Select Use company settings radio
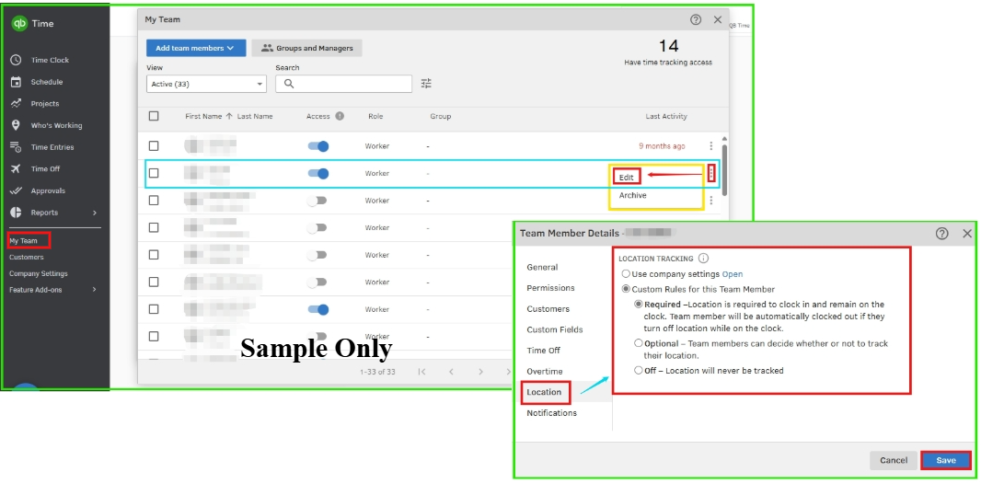This screenshot has height=484, width=981. (x=626, y=274)
